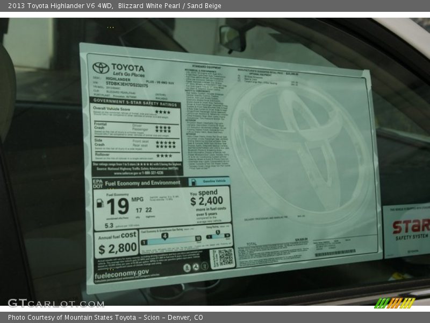430x323 pixels.
Task: Expand the Standard Equipment list
Action: 207,65
